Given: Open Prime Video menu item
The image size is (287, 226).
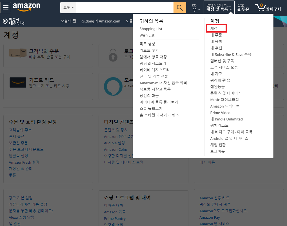Looking at the screenshot, I should point(220,113).
